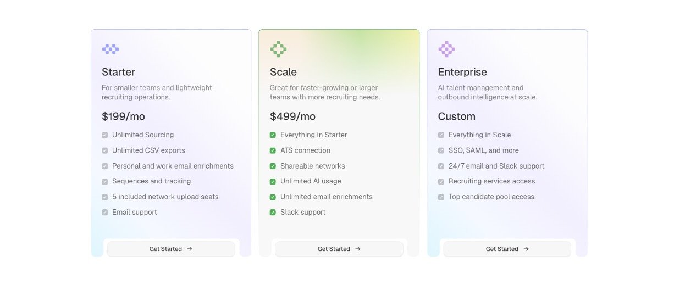Toggle the Top candidate pool access checkbox
The image size is (674, 301).
click(441, 197)
